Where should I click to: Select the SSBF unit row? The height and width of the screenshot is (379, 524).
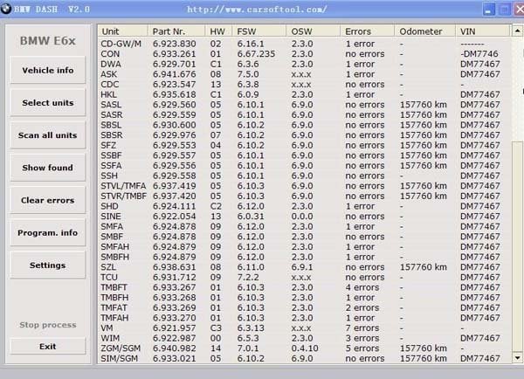click(304, 155)
